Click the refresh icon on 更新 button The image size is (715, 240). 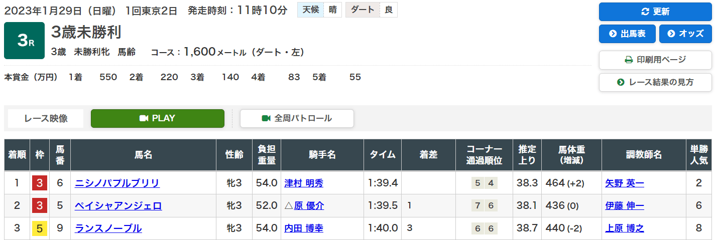[x=645, y=12]
